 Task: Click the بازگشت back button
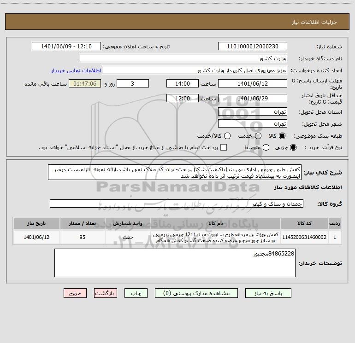click(106, 293)
